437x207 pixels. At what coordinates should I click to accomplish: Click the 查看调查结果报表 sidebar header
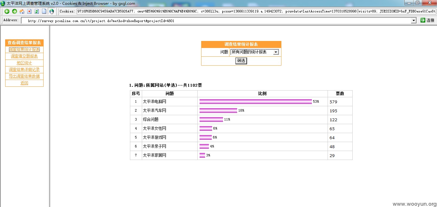(24, 43)
